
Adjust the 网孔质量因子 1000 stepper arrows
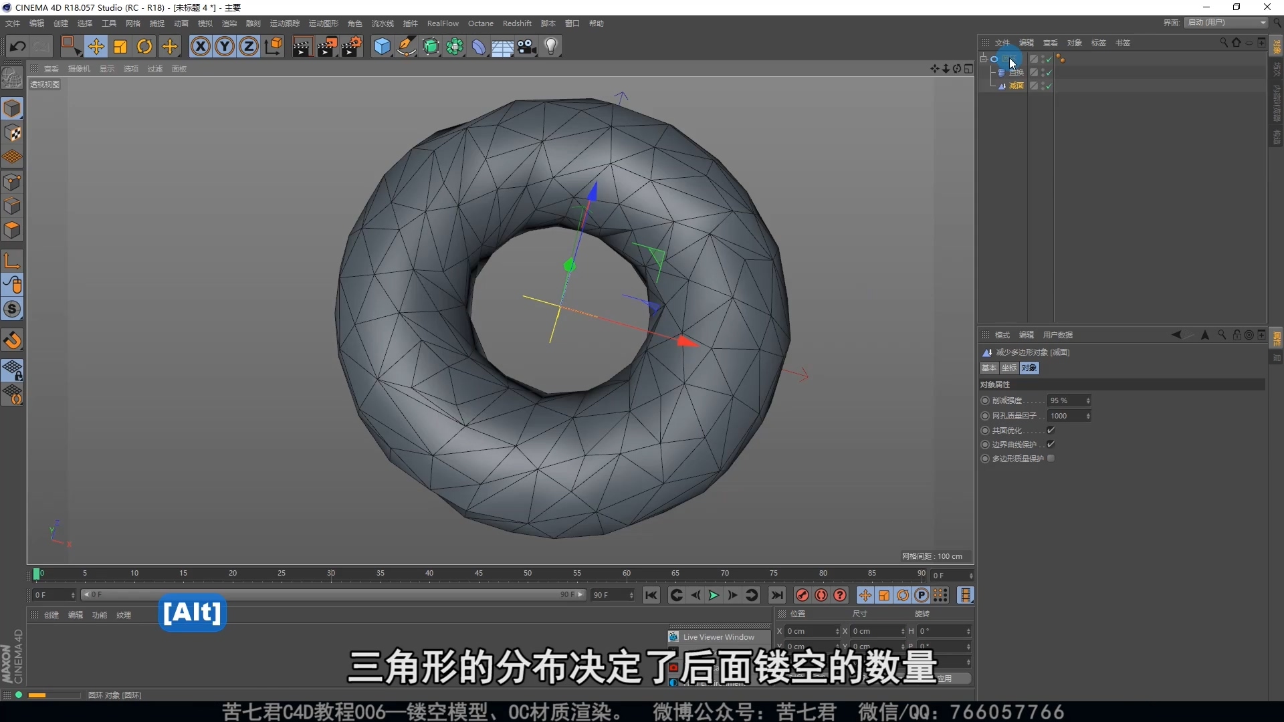click(x=1088, y=416)
